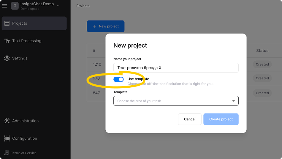Click the InsightChat Demo bookmark icon
This screenshot has height=159, width=282.
(15, 6)
